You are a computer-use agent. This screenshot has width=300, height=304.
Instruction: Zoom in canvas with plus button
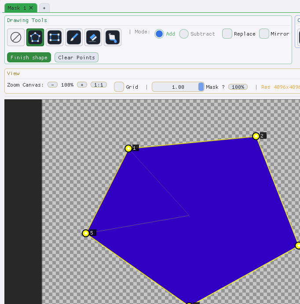[x=82, y=85]
